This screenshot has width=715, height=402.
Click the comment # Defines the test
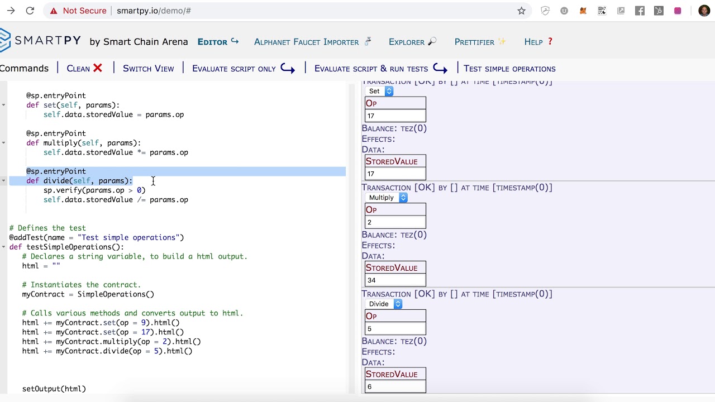pyautogui.click(x=47, y=228)
